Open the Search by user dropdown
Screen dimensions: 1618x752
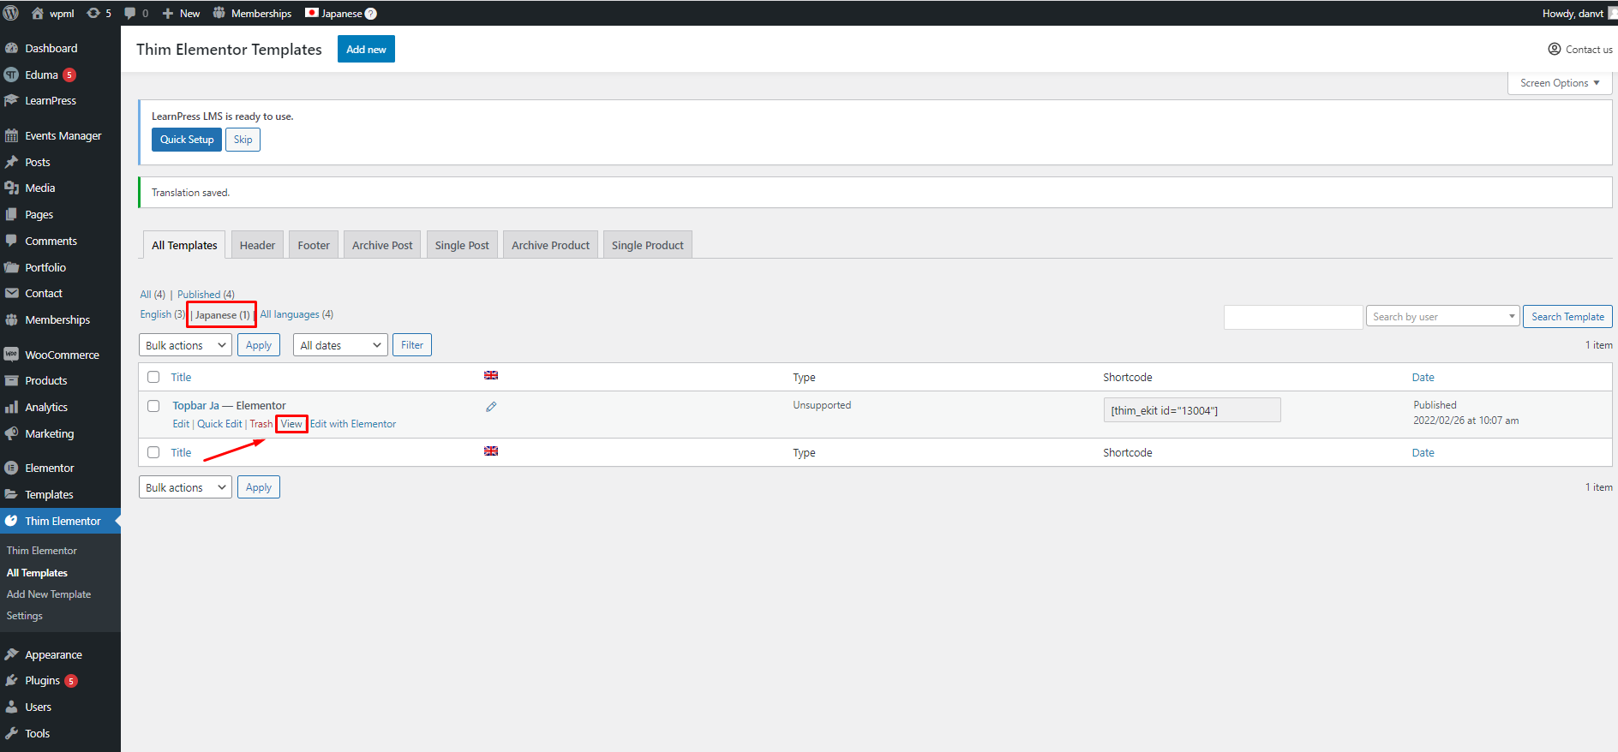click(x=1442, y=317)
